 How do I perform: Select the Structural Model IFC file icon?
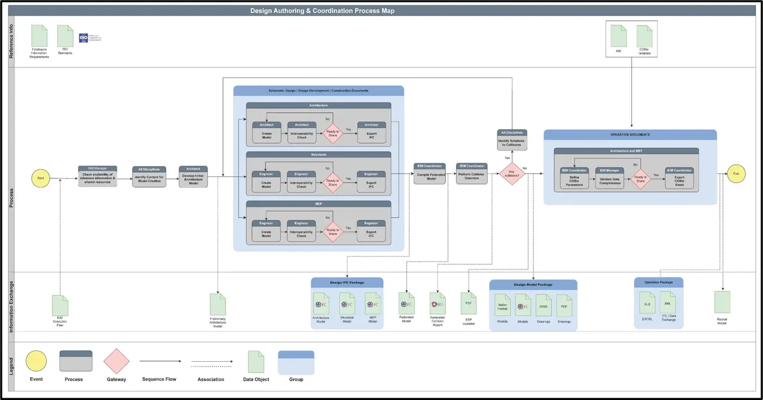click(x=347, y=303)
